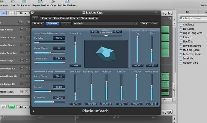Click the Ambience preset icon in library

[181, 25]
